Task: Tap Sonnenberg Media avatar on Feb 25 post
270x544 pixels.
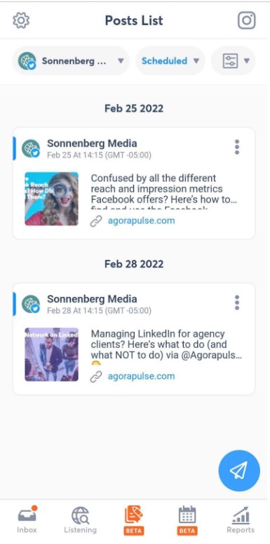Action: [31, 148]
